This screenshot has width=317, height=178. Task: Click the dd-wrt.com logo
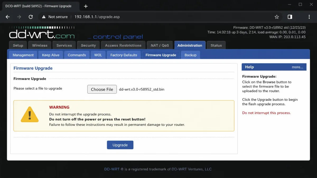point(42,33)
